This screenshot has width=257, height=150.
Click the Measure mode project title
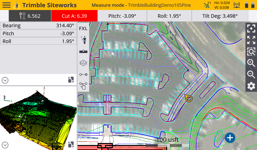pos(141,5)
